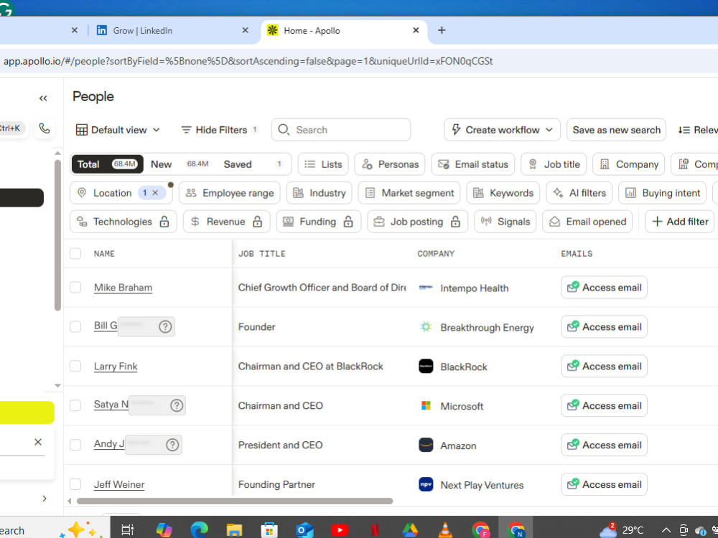This screenshot has height=538, width=718.
Task: Open Microsoft Store from the taskbar
Action: (269, 530)
